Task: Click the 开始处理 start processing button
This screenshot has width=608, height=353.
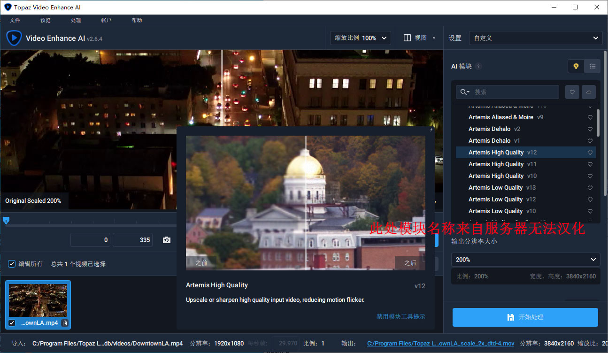Action: tap(525, 317)
